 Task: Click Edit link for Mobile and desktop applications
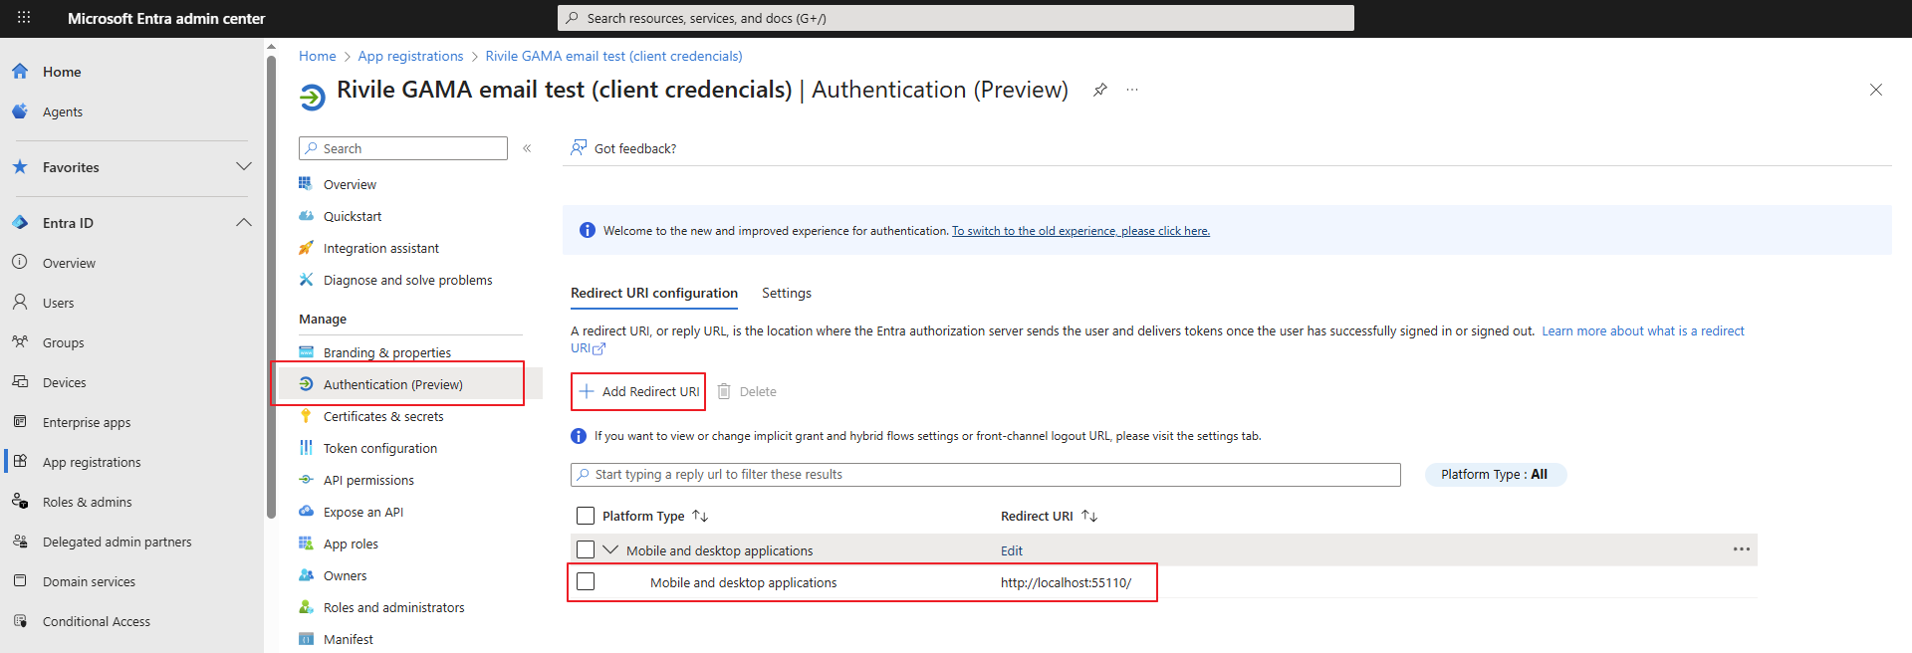pyautogui.click(x=1012, y=550)
